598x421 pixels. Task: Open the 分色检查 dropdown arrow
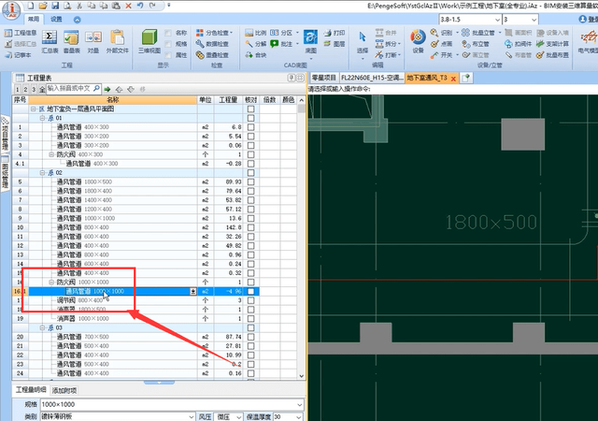click(x=232, y=33)
